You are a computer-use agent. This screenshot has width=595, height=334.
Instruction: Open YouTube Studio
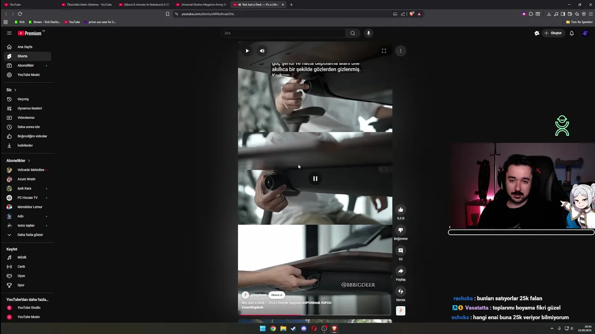[27, 308]
